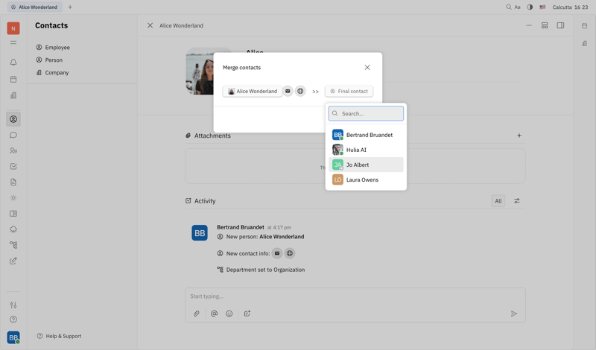Open the emoji picker smiley icon
596x350 pixels.
229,314
